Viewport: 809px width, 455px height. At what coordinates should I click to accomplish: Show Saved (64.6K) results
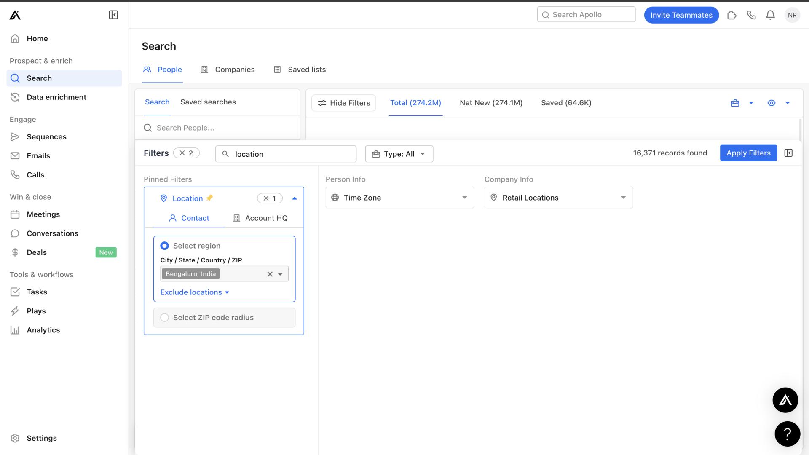click(566, 103)
